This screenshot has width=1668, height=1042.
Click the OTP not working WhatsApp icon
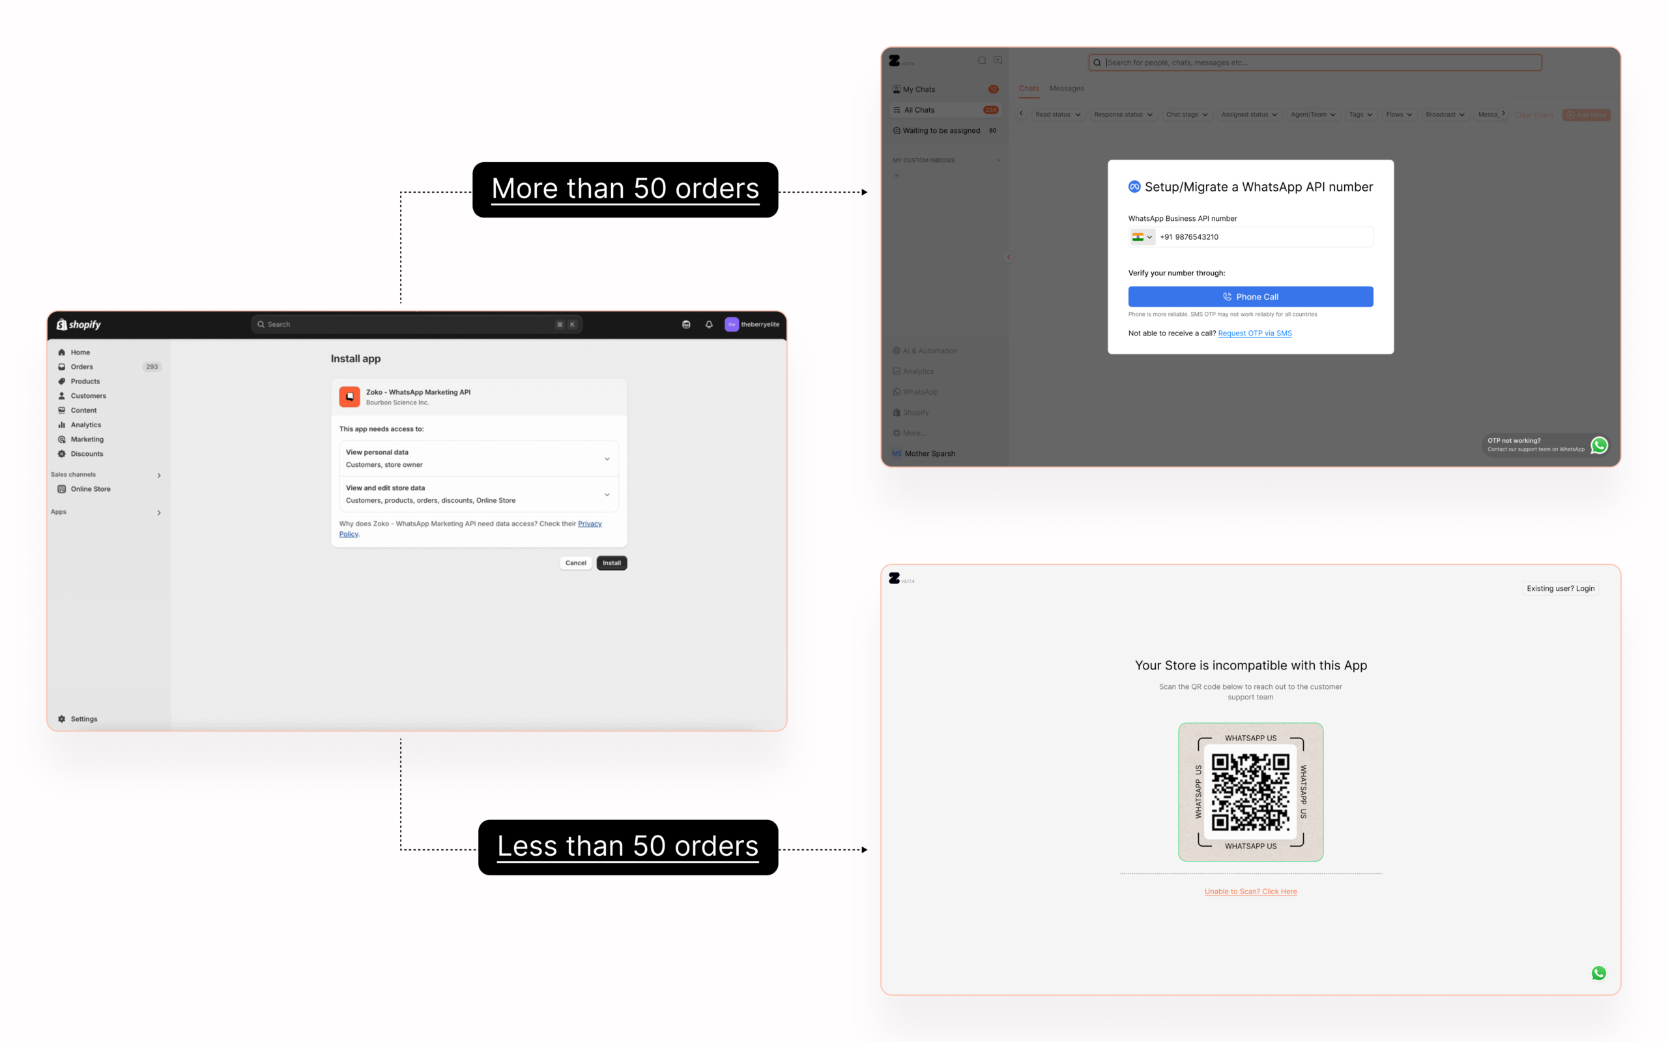tap(1599, 445)
